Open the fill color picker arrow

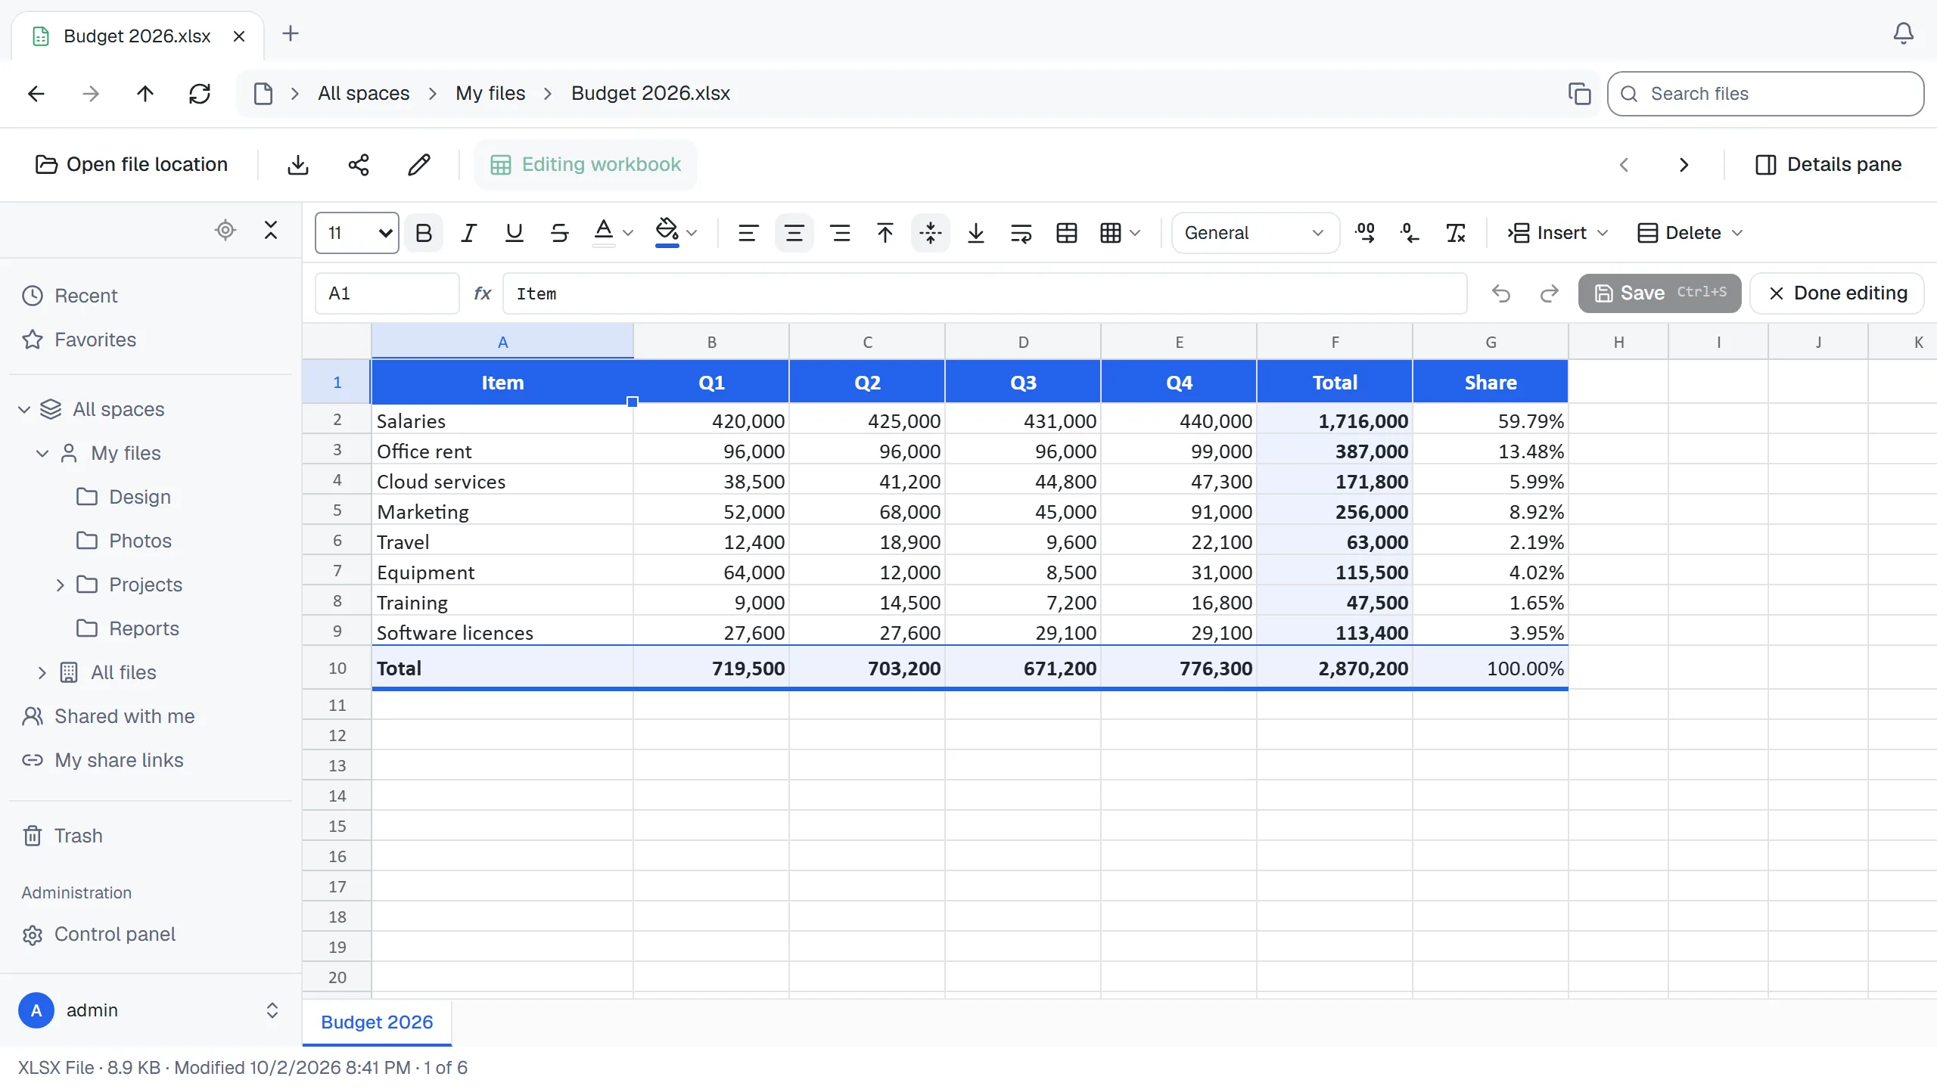pyautogui.click(x=692, y=233)
